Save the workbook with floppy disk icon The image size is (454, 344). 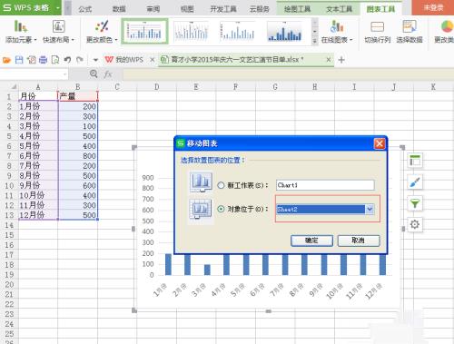19,60
